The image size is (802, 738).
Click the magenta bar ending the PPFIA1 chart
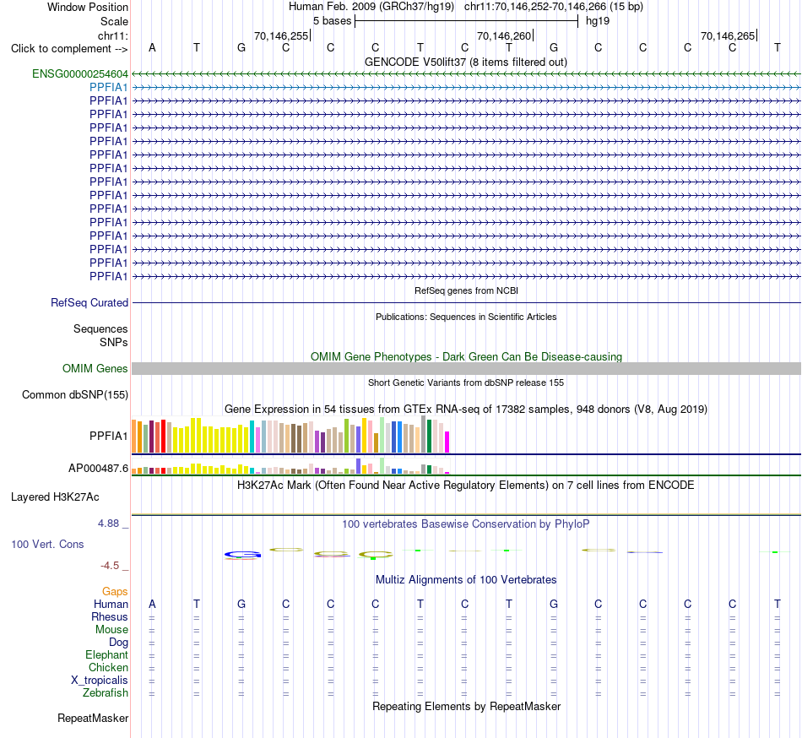click(447, 442)
